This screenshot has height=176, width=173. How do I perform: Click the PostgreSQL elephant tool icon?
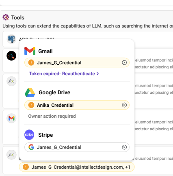[x=11, y=39]
